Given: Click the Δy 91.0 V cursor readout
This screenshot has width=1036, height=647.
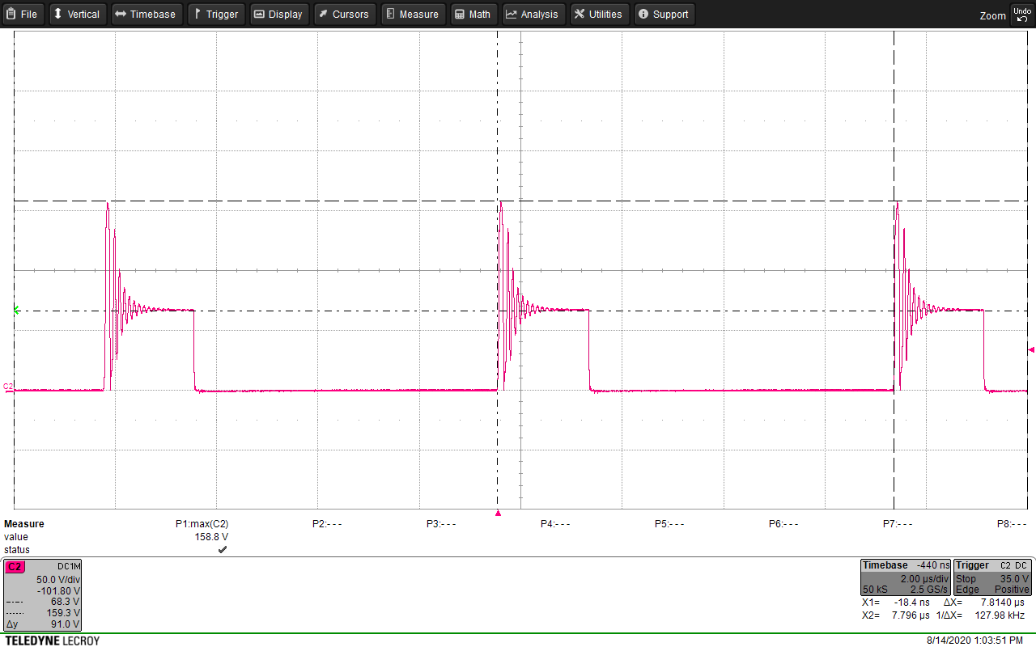Looking at the screenshot, I should coord(43,624).
